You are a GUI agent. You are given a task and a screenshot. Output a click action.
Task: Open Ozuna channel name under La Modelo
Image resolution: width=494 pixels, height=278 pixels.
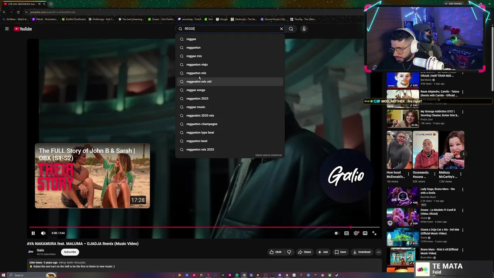click(425, 218)
